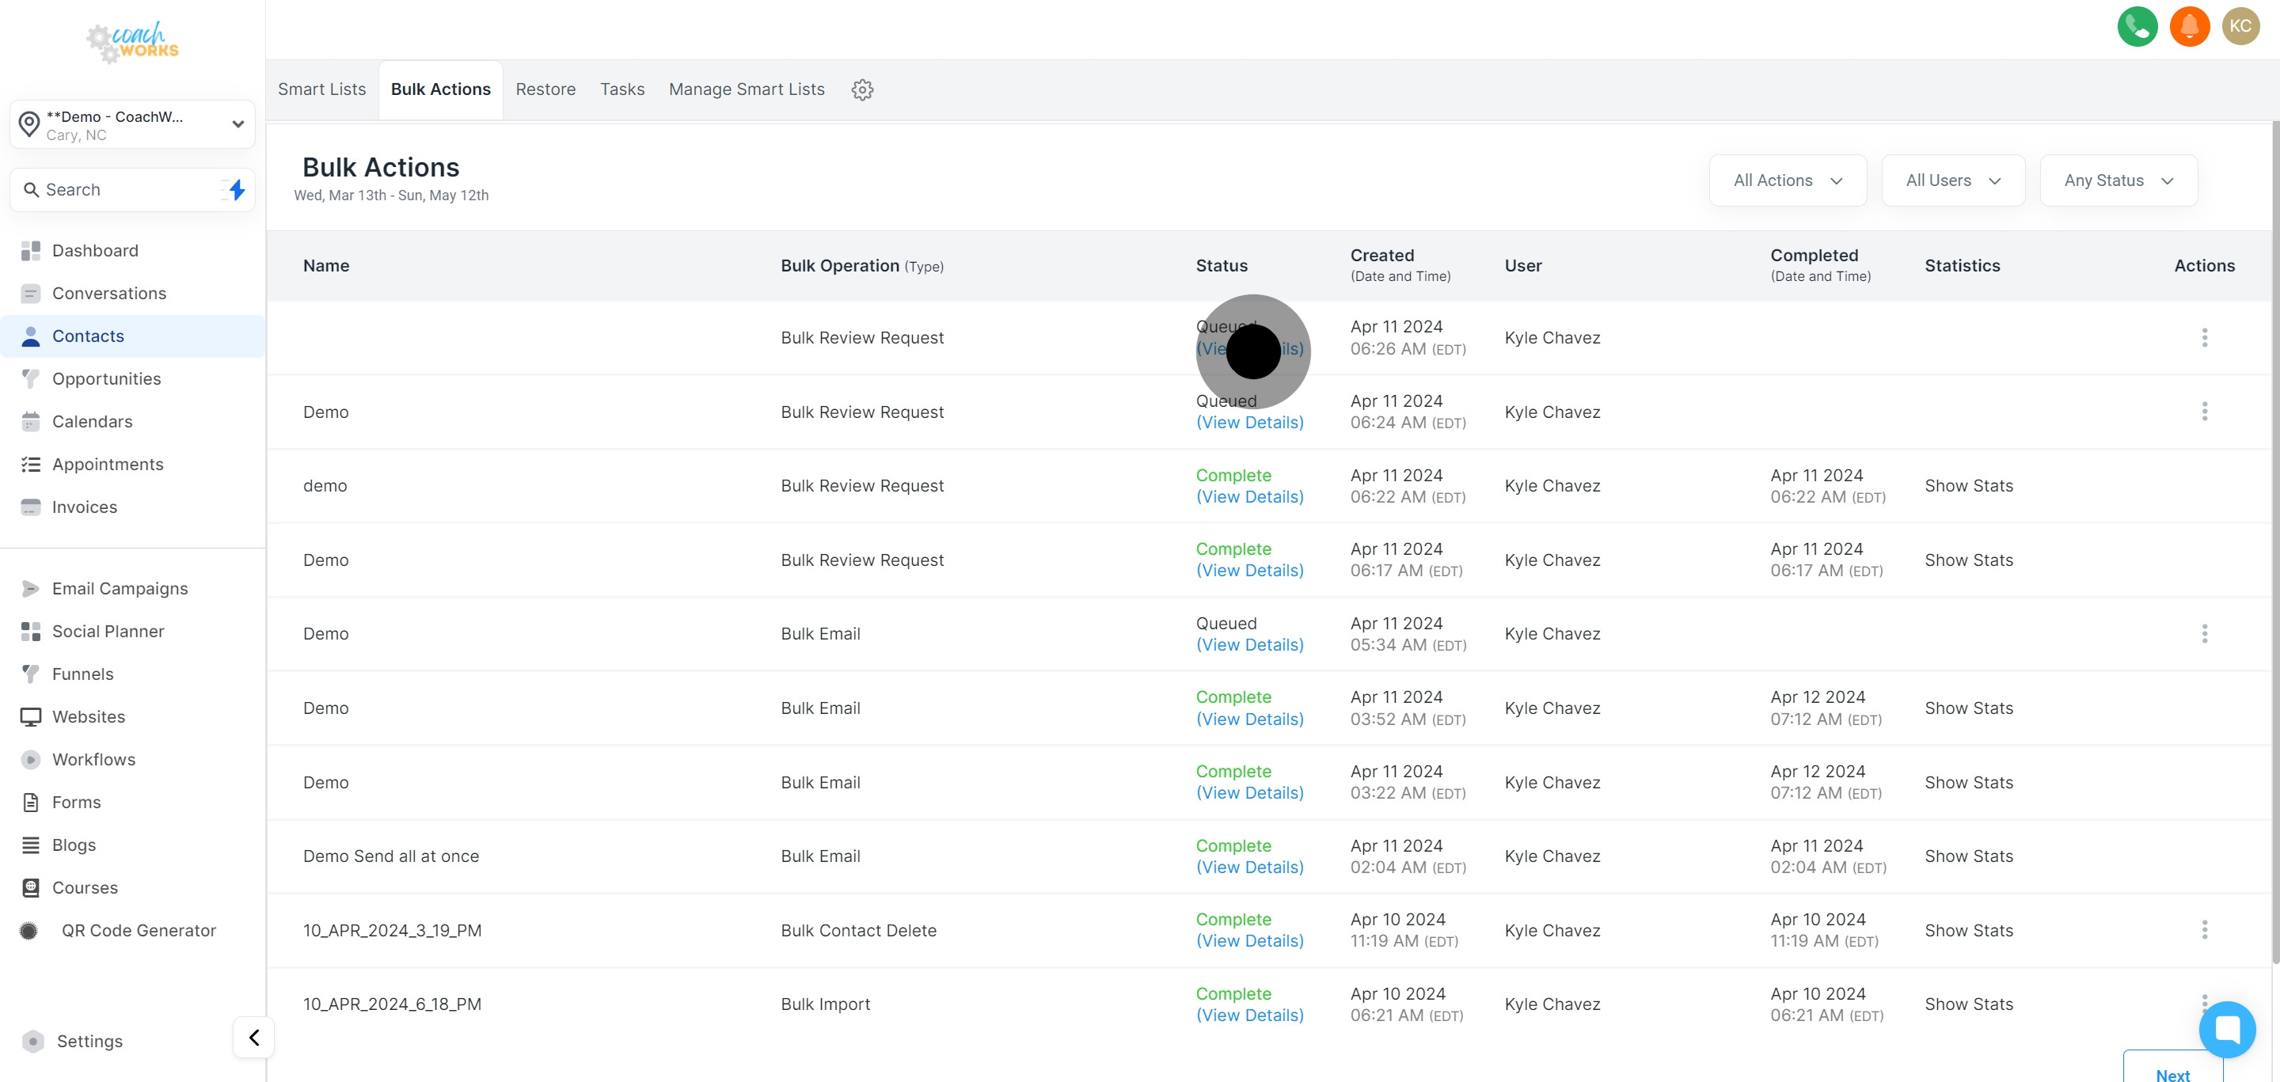Click the gear icon beside Manage Smart Lists
Viewport: 2280px width, 1082px height.
(x=862, y=89)
